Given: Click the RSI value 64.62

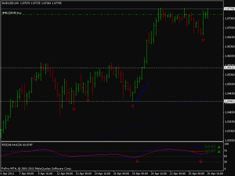Looking at the screenshot, I should point(210,147).
